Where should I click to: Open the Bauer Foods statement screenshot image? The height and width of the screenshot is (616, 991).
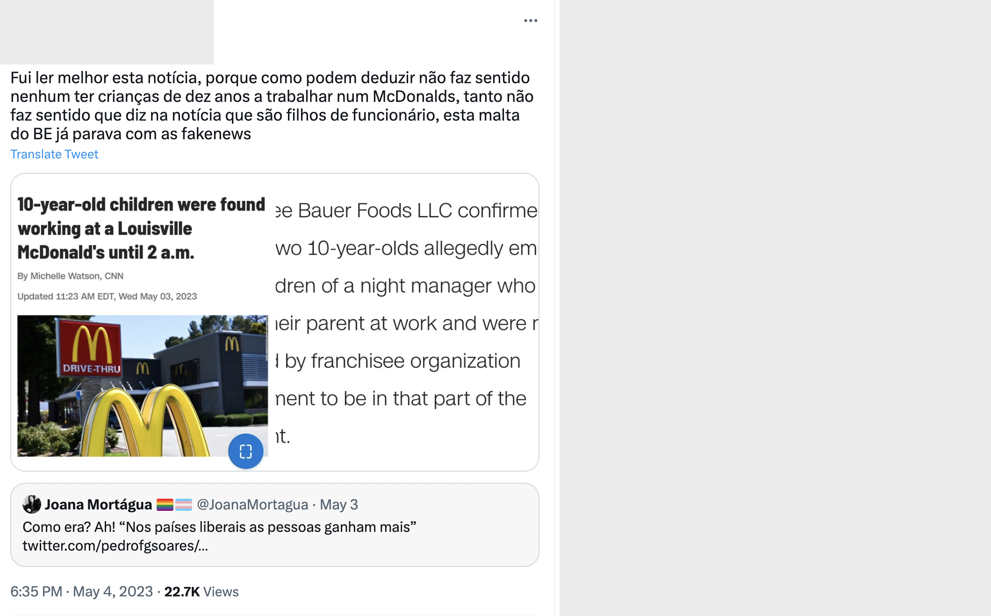point(407,322)
